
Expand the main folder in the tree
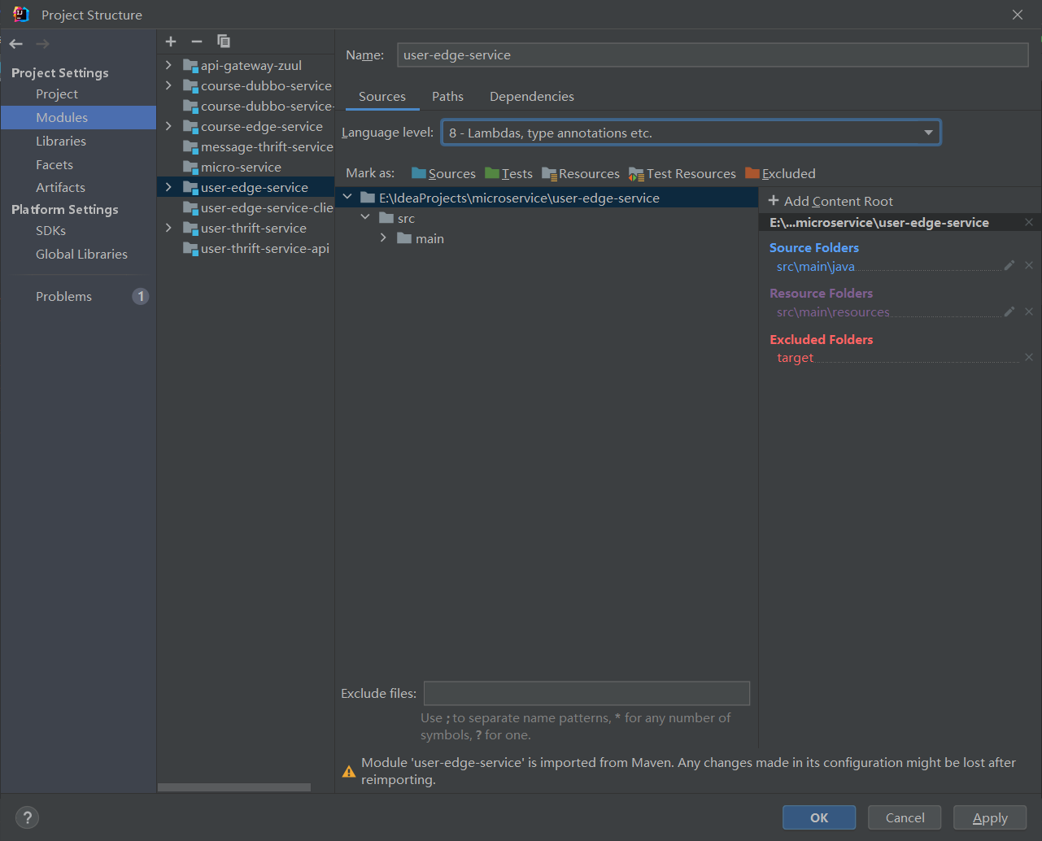[383, 238]
